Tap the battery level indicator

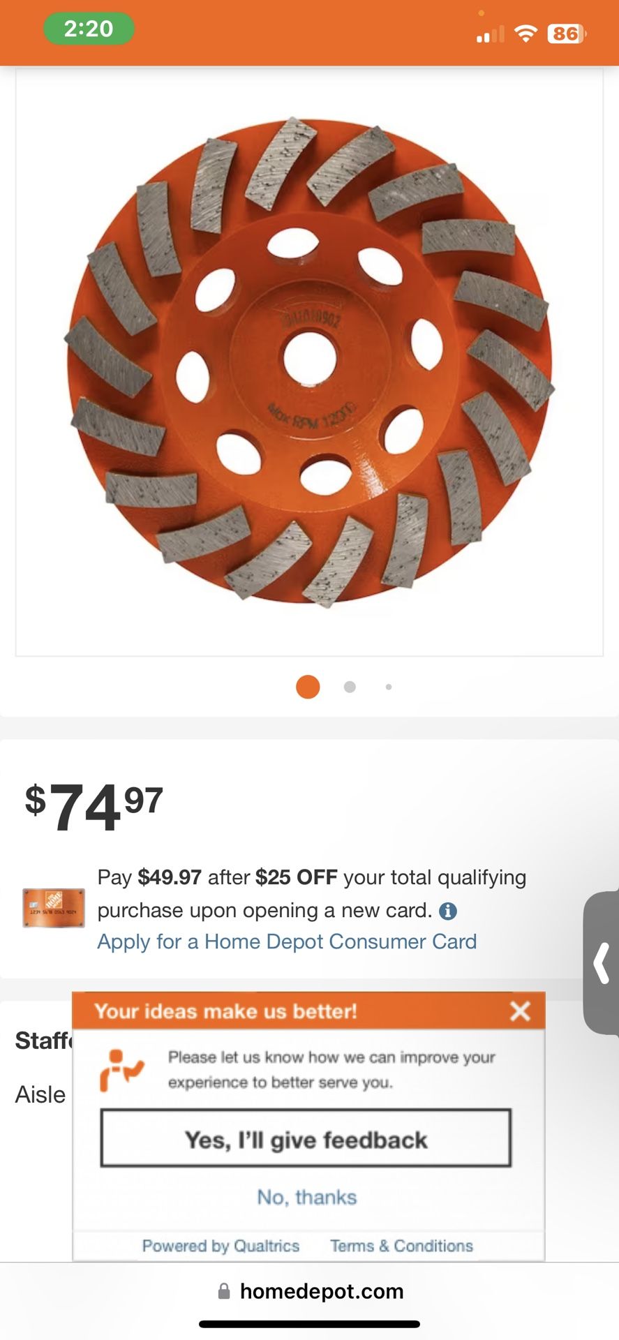[x=567, y=33]
